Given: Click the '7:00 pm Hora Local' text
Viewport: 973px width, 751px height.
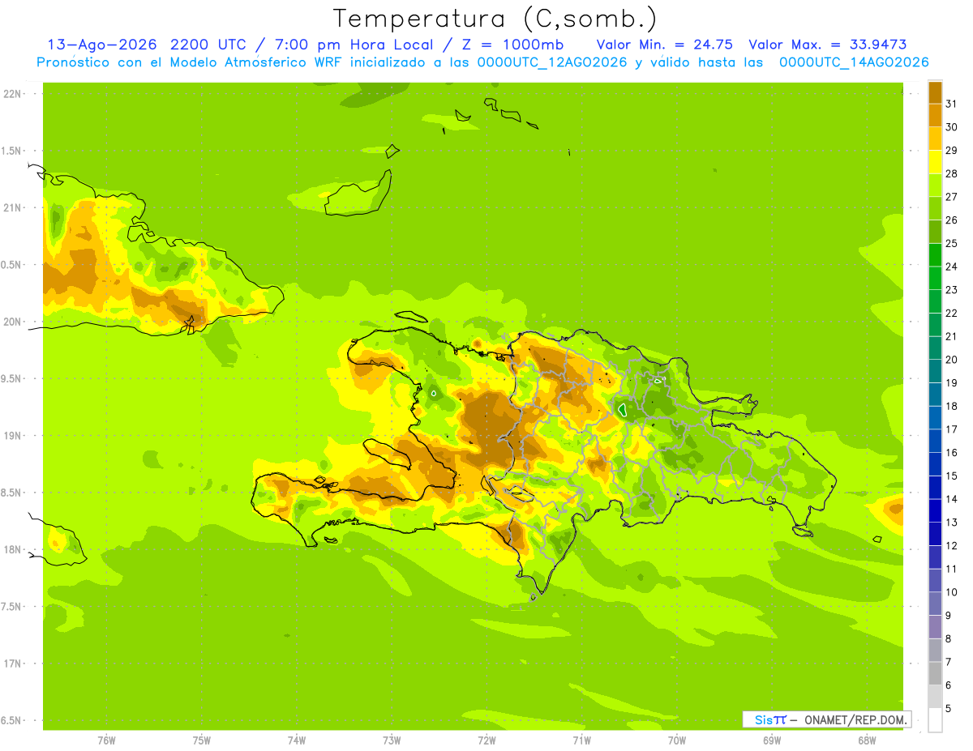Looking at the screenshot, I should tap(357, 45).
